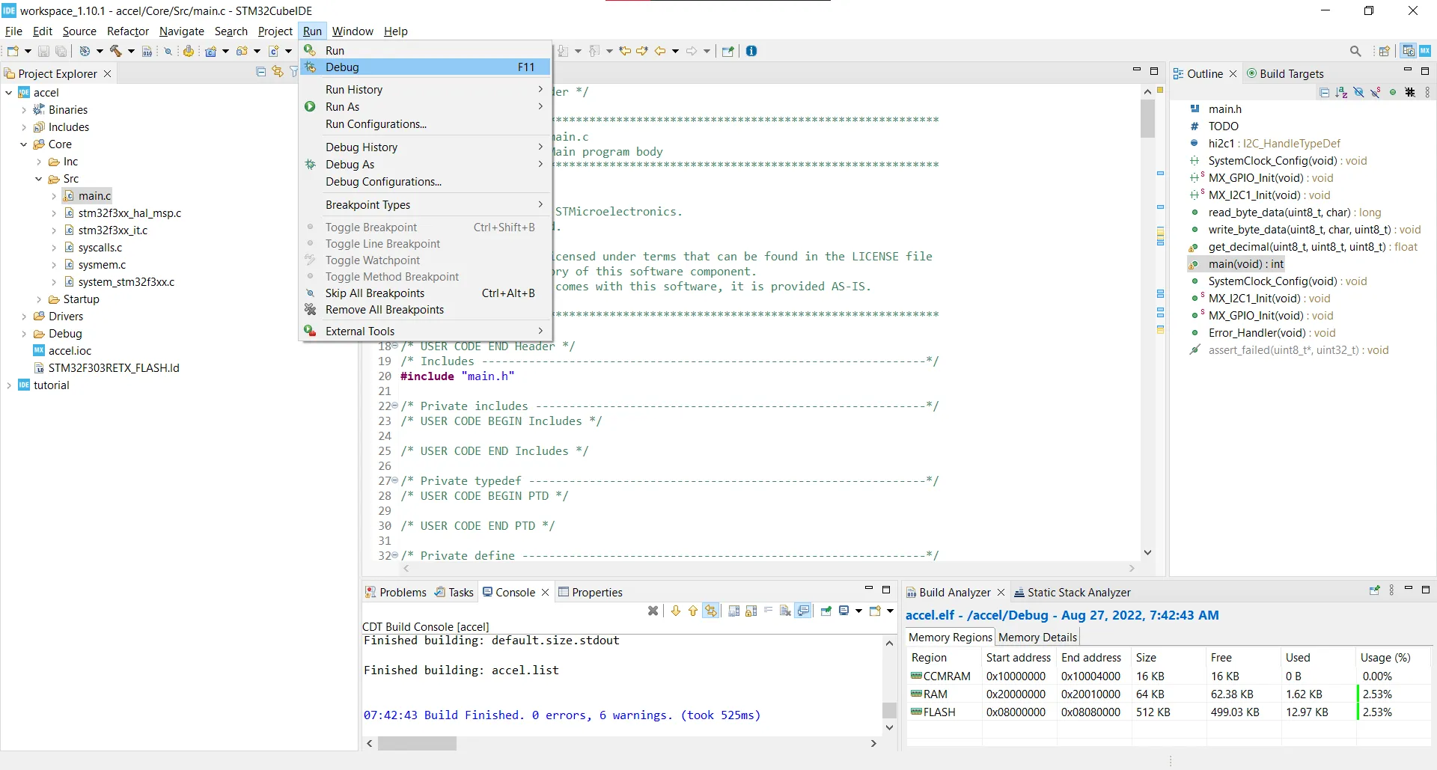Click the Outline hide fields icon
The width and height of the screenshot is (1437, 770).
[1358, 93]
